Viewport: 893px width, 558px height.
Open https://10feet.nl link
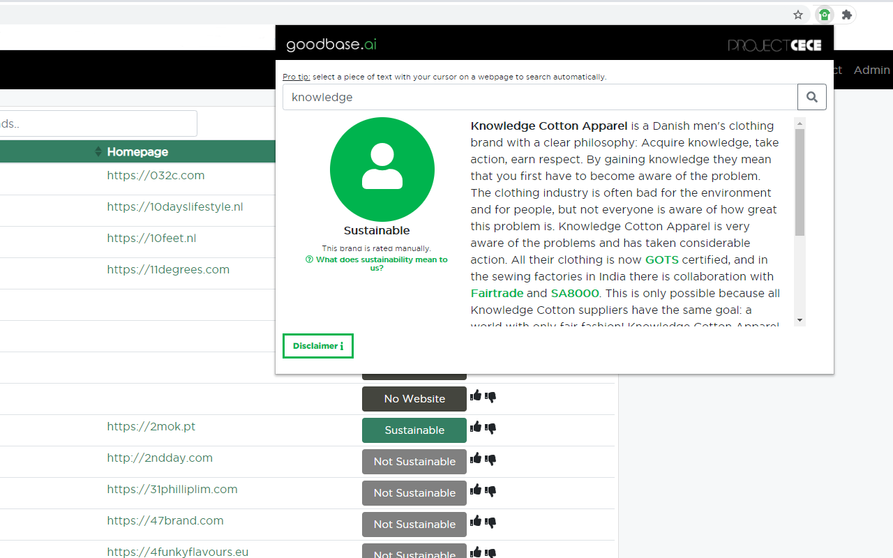pyautogui.click(x=151, y=238)
